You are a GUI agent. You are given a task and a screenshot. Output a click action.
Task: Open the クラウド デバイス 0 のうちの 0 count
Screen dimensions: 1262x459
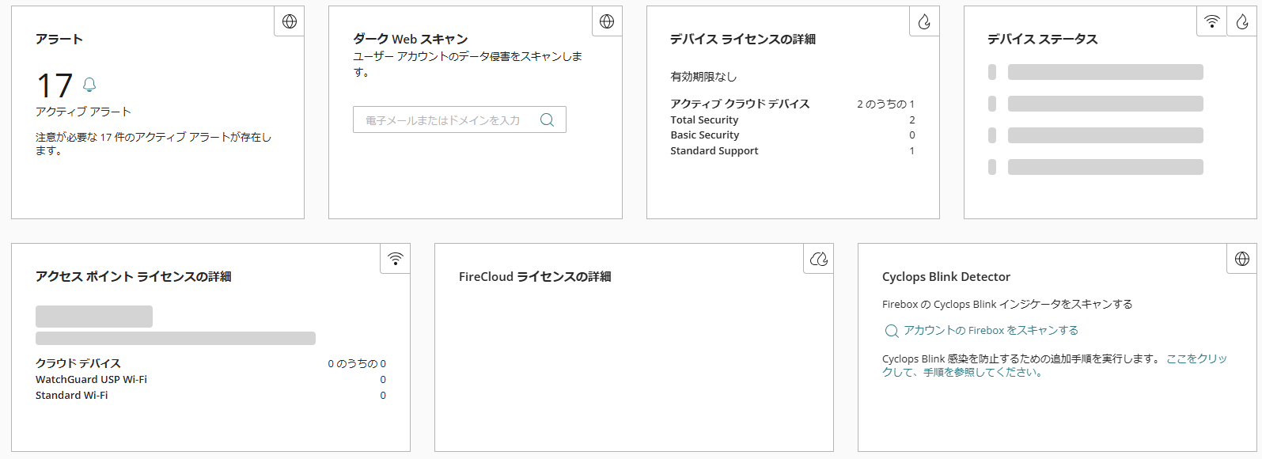pyautogui.click(x=357, y=364)
